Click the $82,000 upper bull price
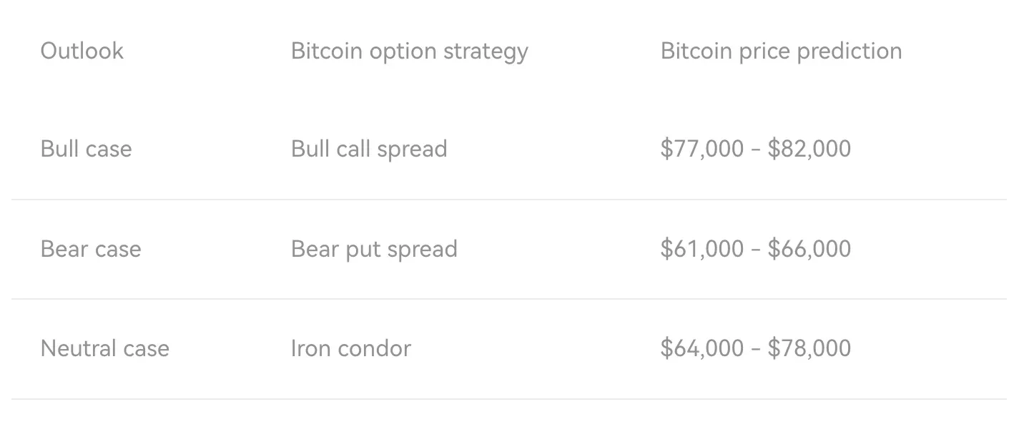Screen dimensions: 1024x432 (x=809, y=149)
